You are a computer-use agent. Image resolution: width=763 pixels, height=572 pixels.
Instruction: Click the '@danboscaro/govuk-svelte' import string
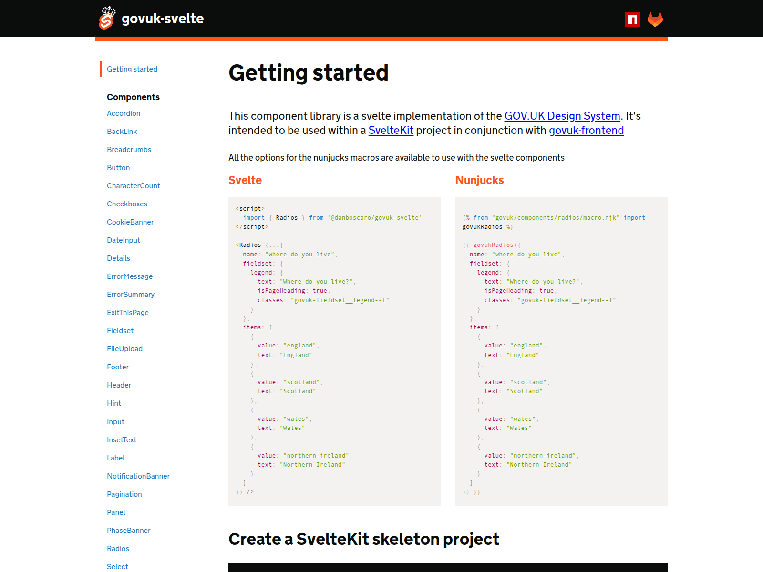(x=375, y=218)
